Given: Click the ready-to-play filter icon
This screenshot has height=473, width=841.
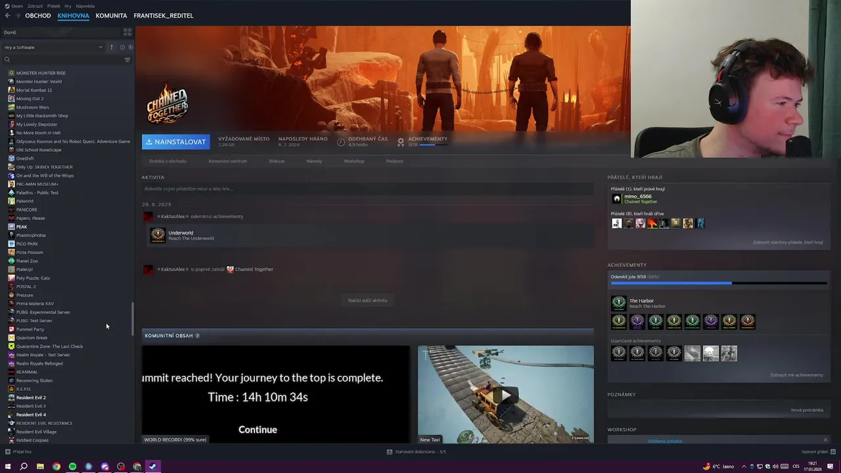Looking at the screenshot, I should [130, 47].
